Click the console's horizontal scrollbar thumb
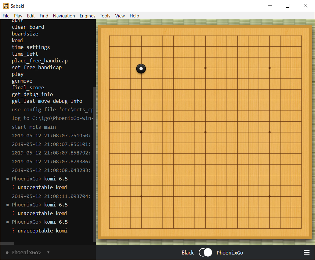Viewport: 315px width, 260px height. point(7,243)
